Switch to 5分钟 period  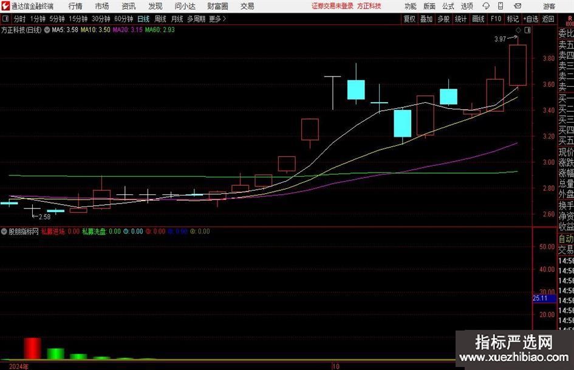pyautogui.click(x=57, y=19)
